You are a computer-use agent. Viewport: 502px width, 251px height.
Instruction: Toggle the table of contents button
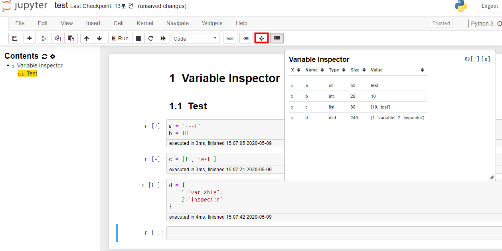point(277,38)
